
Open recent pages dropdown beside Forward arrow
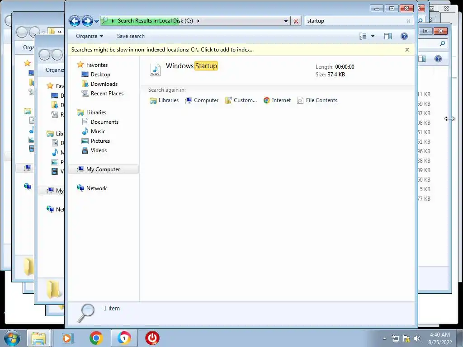pyautogui.click(x=96, y=21)
